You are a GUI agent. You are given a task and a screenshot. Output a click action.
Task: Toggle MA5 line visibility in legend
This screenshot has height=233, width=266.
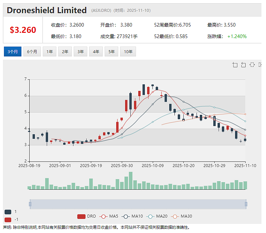tap(109, 216)
